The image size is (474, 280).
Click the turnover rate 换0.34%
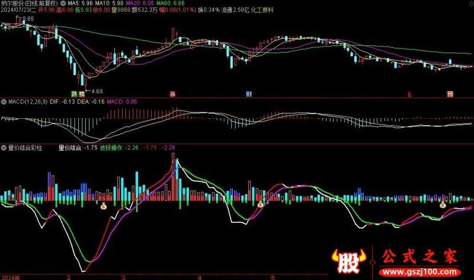[209, 10]
